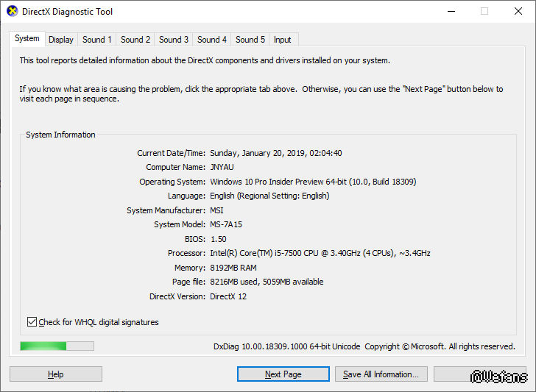The width and height of the screenshot is (536, 392).
Task: Click the DirectX Diagnostic Tool title icon
Action: 13,11
